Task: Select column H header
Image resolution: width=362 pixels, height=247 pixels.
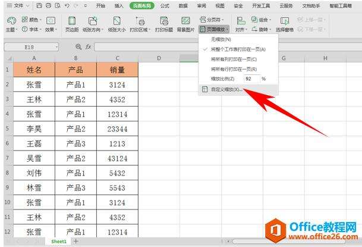Action: 325,58
